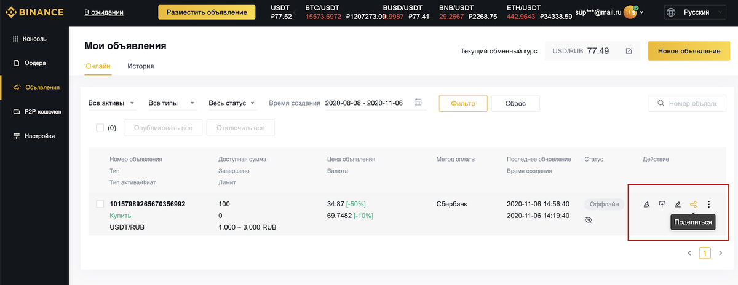Click the Новое объявление button
Screen dimensions: 738x285
click(x=689, y=51)
